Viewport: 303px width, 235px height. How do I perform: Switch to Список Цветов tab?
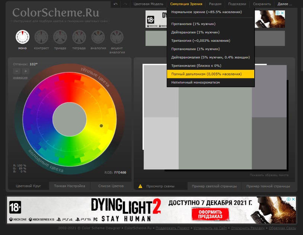click(x=111, y=186)
